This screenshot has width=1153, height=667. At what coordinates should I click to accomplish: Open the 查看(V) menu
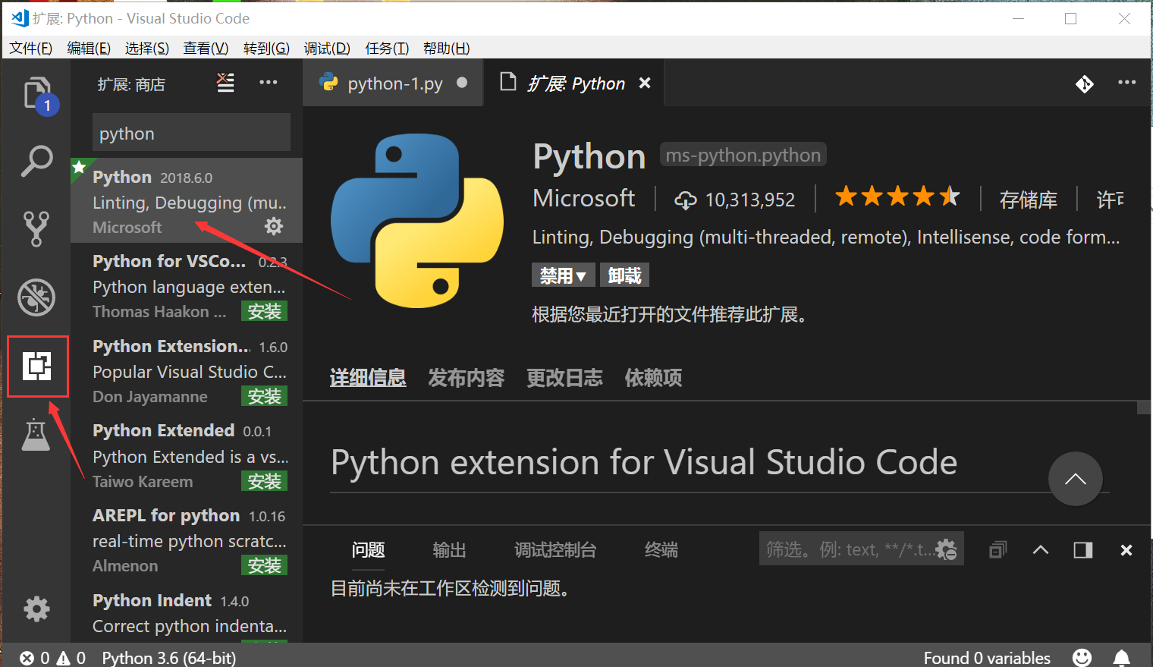[x=206, y=48]
